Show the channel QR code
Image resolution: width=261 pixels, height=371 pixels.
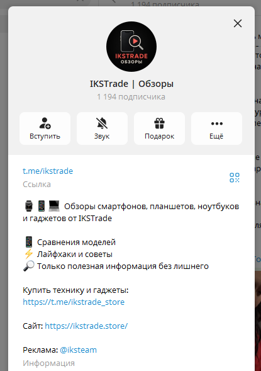[235, 178]
